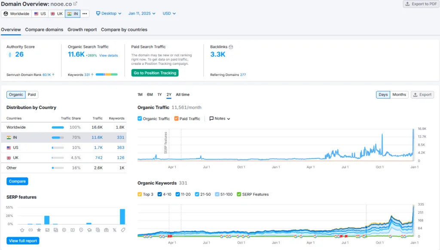Toggle SERP Features checkbox
Image resolution: width=440 pixels, height=250 pixels.
(239, 194)
